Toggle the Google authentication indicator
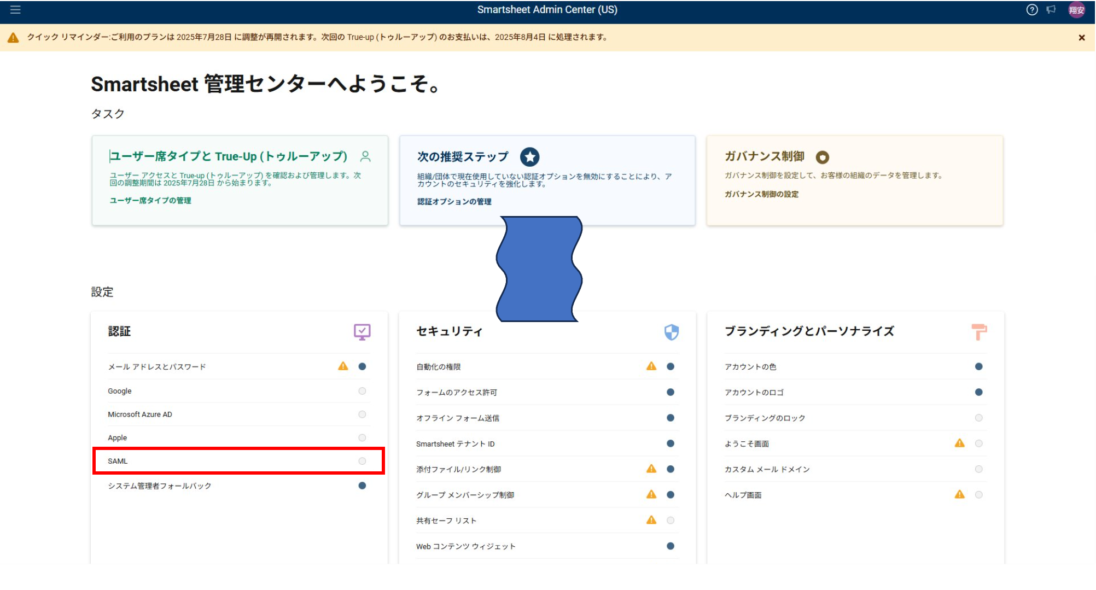The image size is (1096, 590). click(x=362, y=391)
